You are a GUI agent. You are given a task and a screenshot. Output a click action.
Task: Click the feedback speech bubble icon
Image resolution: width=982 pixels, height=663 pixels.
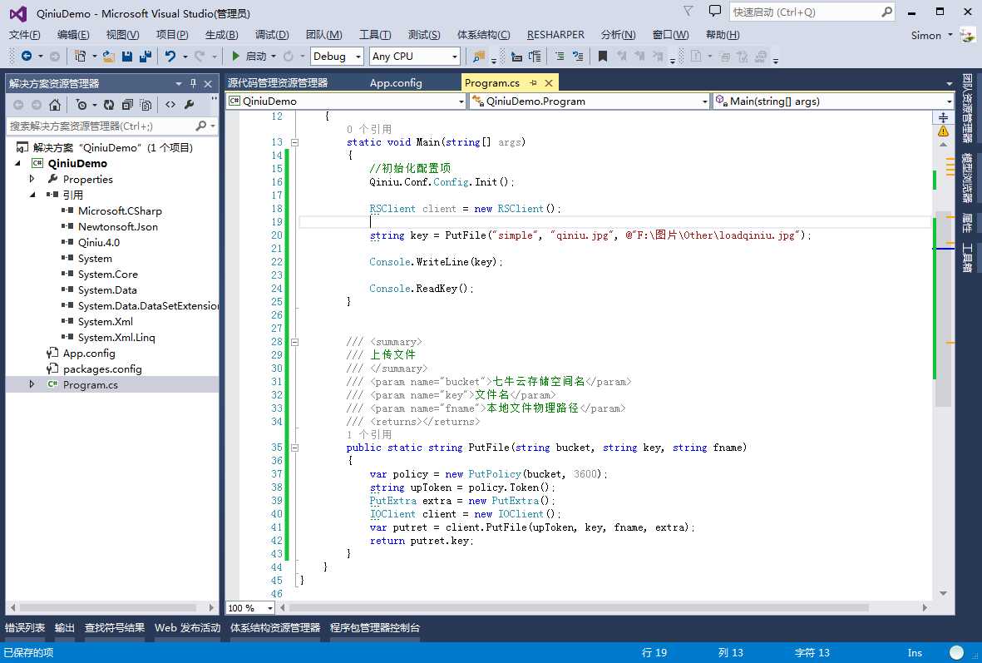pos(714,12)
